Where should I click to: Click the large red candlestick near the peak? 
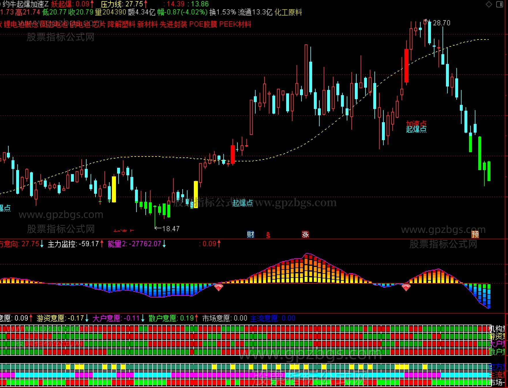click(406, 66)
